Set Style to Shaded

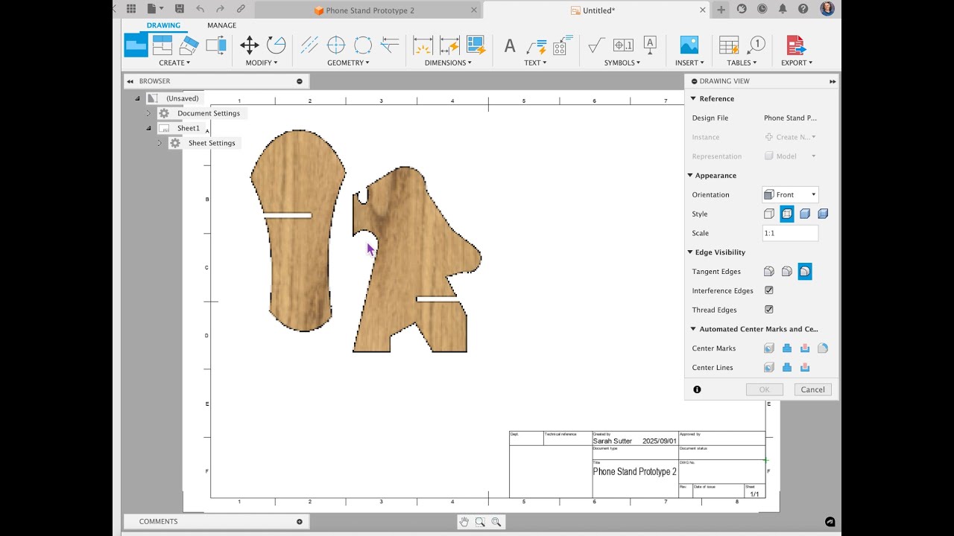click(805, 214)
